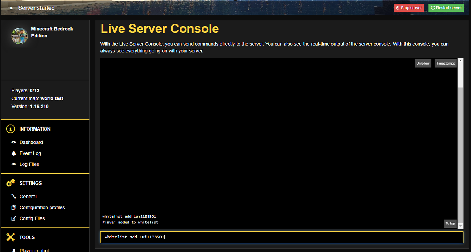Open the Event Log page
Image resolution: width=471 pixels, height=252 pixels.
[x=30, y=153]
